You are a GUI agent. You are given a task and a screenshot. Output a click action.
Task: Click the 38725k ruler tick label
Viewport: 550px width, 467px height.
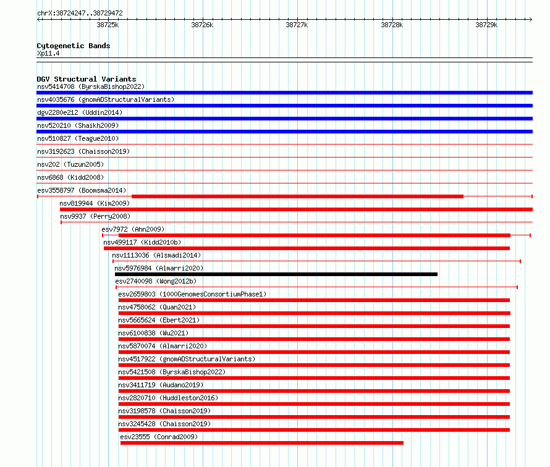click(x=108, y=25)
